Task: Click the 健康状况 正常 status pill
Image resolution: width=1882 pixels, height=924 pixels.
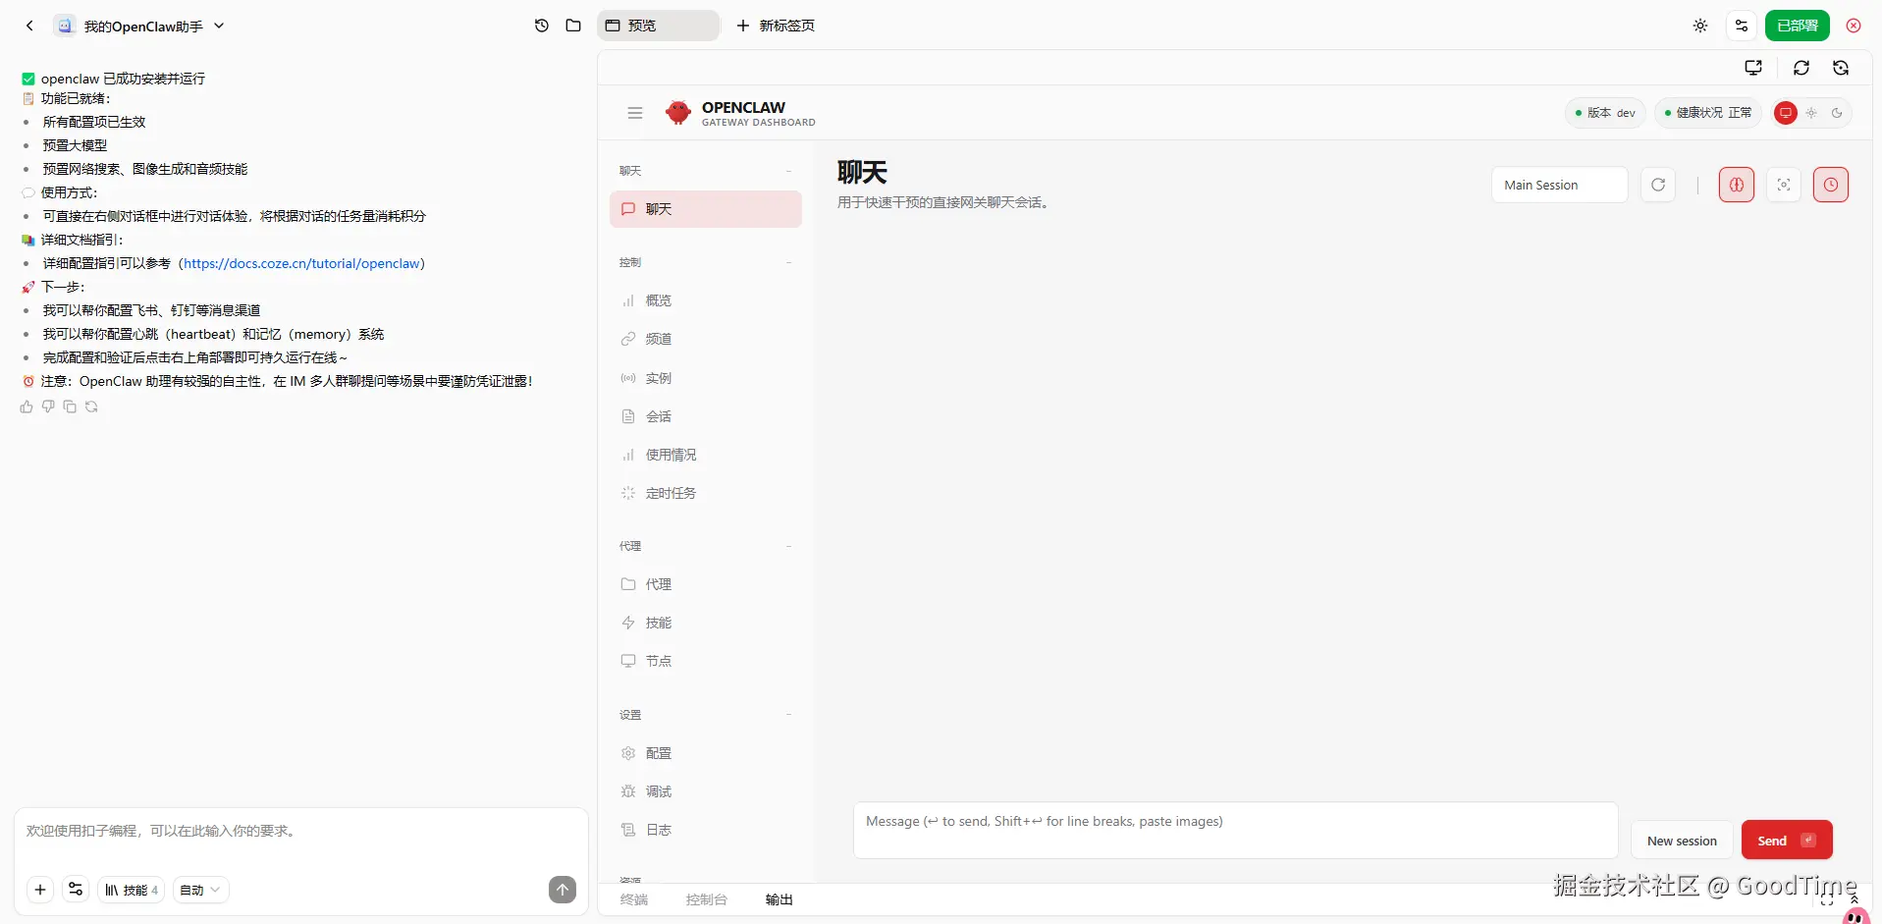Action: (1708, 113)
